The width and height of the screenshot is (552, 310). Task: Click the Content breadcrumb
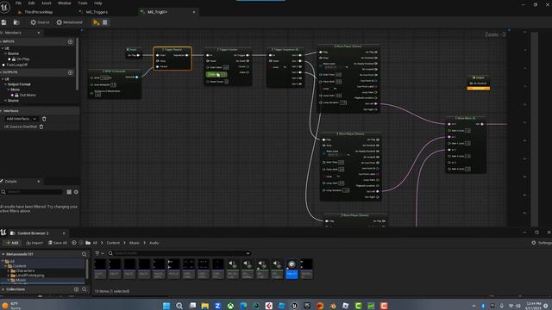pyautogui.click(x=113, y=243)
